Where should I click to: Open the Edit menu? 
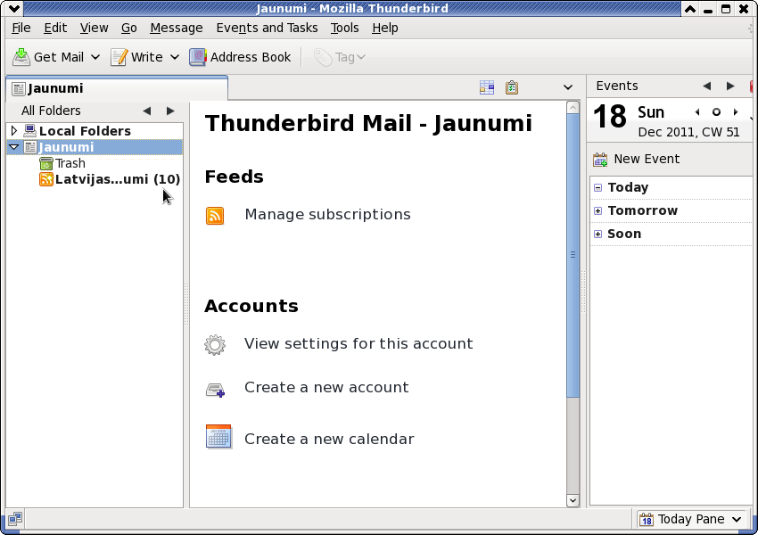55,28
